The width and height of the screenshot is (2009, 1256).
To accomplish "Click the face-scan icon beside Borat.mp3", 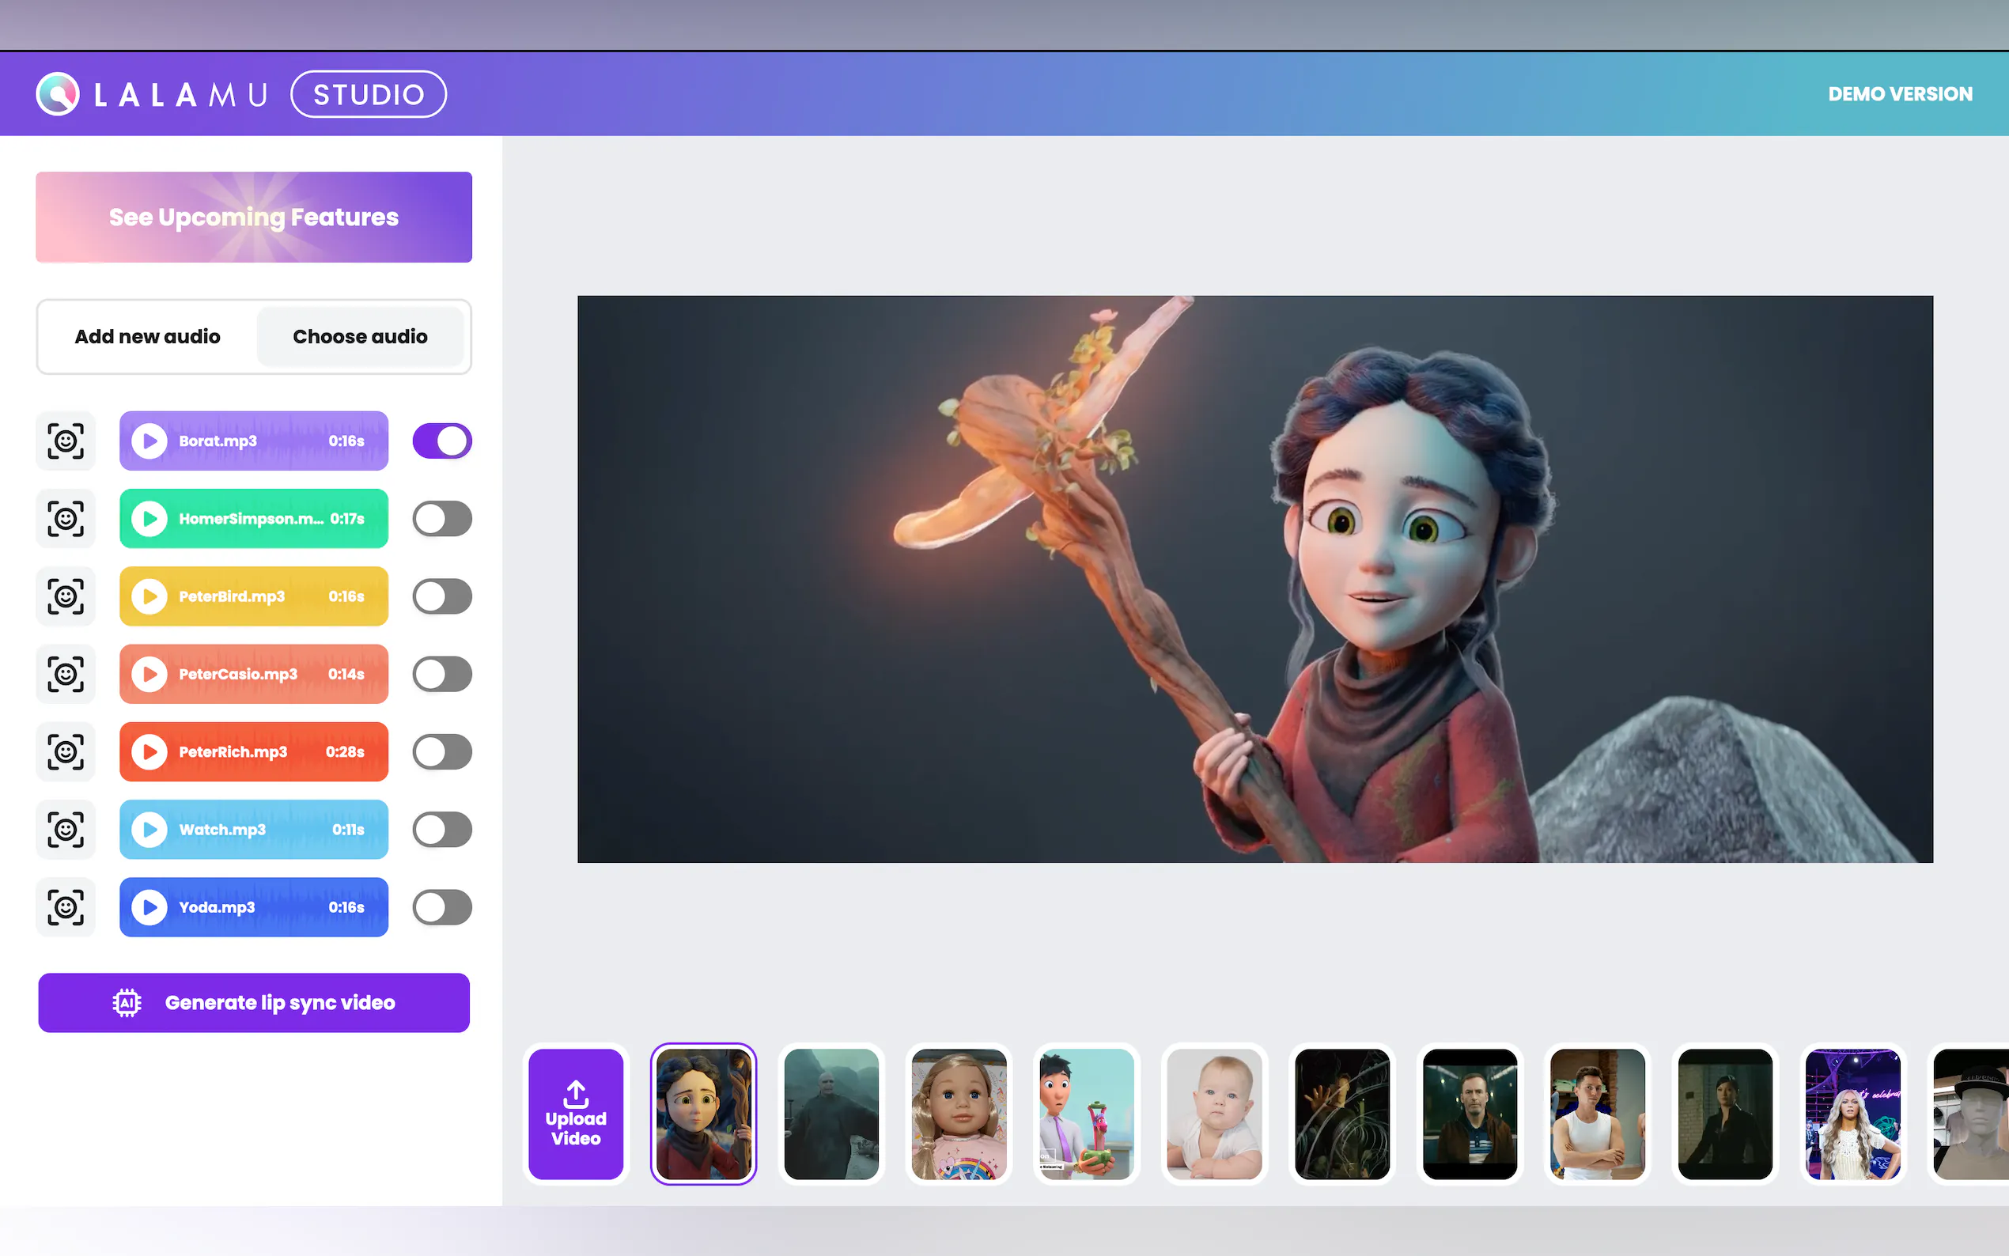I will pos(66,441).
